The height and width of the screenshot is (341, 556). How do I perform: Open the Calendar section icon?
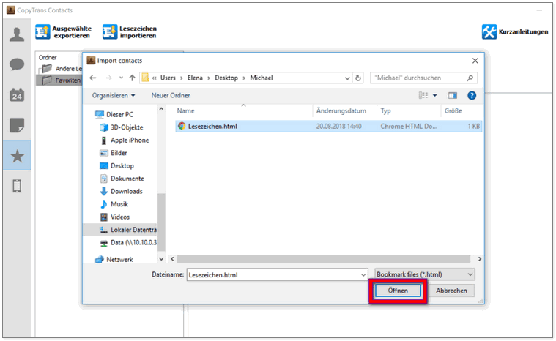tap(17, 95)
